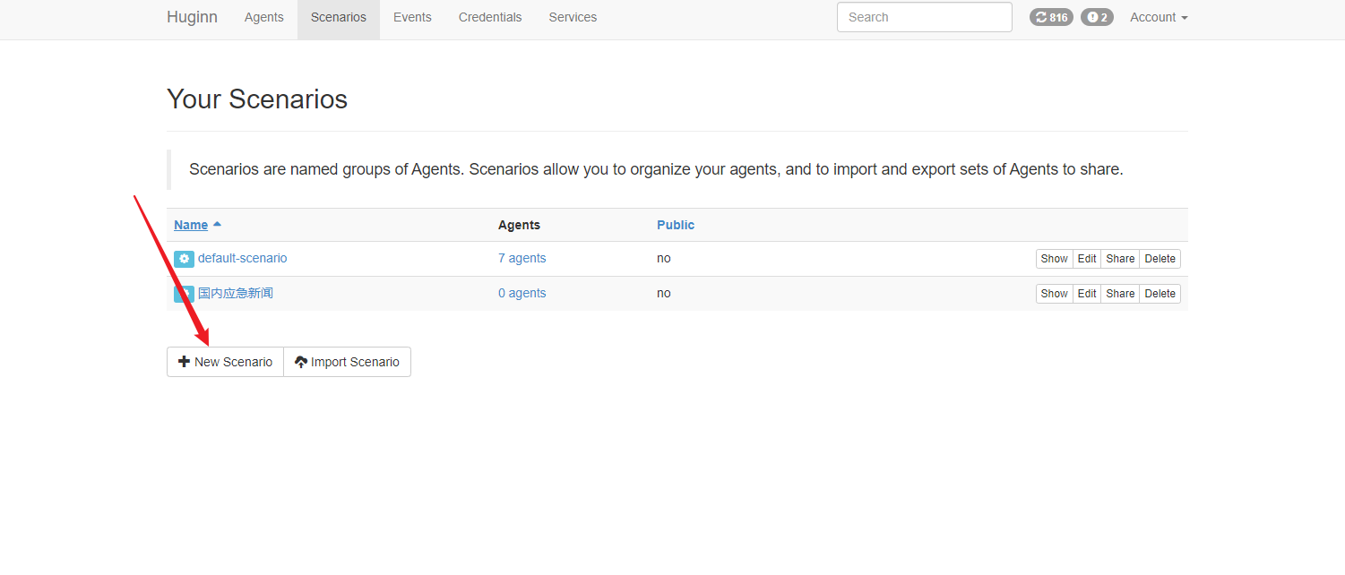The image size is (1345, 575).
Task: Open the Account dropdown menu
Action: (x=1158, y=17)
